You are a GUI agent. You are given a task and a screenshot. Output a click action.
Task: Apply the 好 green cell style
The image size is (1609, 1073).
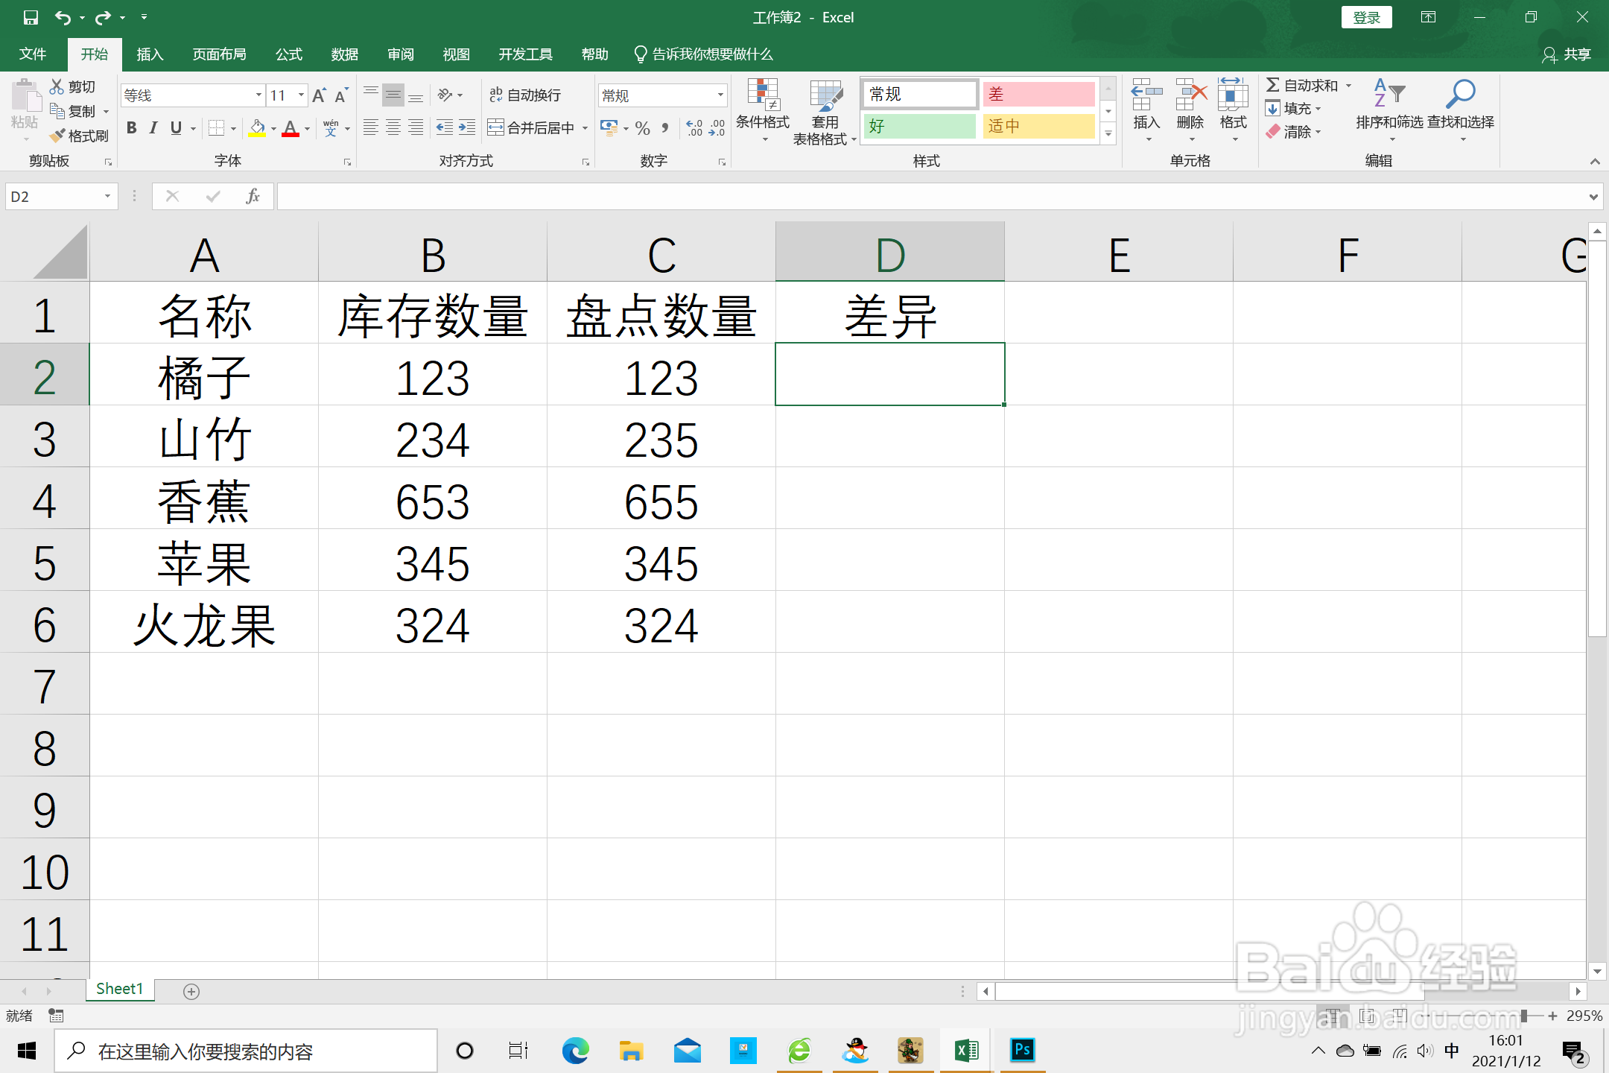click(918, 126)
